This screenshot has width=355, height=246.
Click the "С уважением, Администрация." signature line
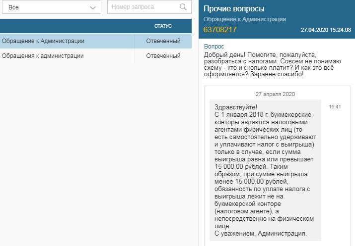pyautogui.click(x=260, y=233)
